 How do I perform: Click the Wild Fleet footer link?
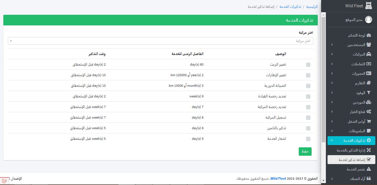pyautogui.click(x=278, y=178)
